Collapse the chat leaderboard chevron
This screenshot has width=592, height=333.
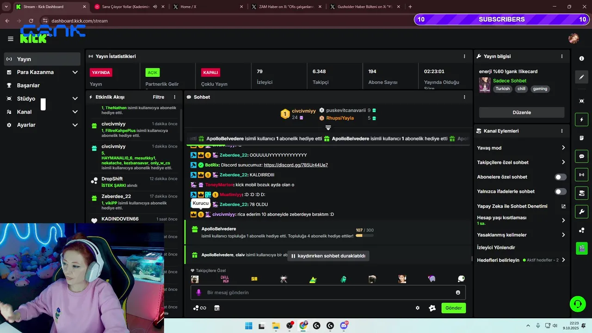328,128
